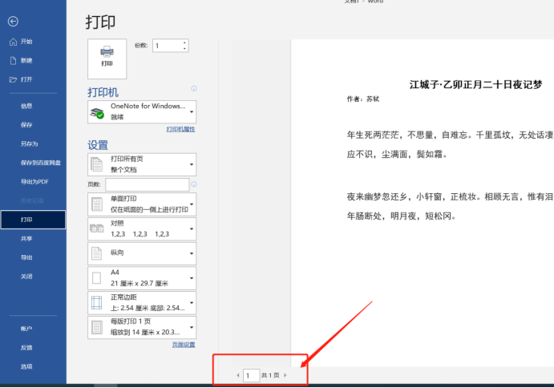Click the large 打印 printer button
Image resolution: width=554 pixels, height=388 pixels.
click(x=107, y=59)
